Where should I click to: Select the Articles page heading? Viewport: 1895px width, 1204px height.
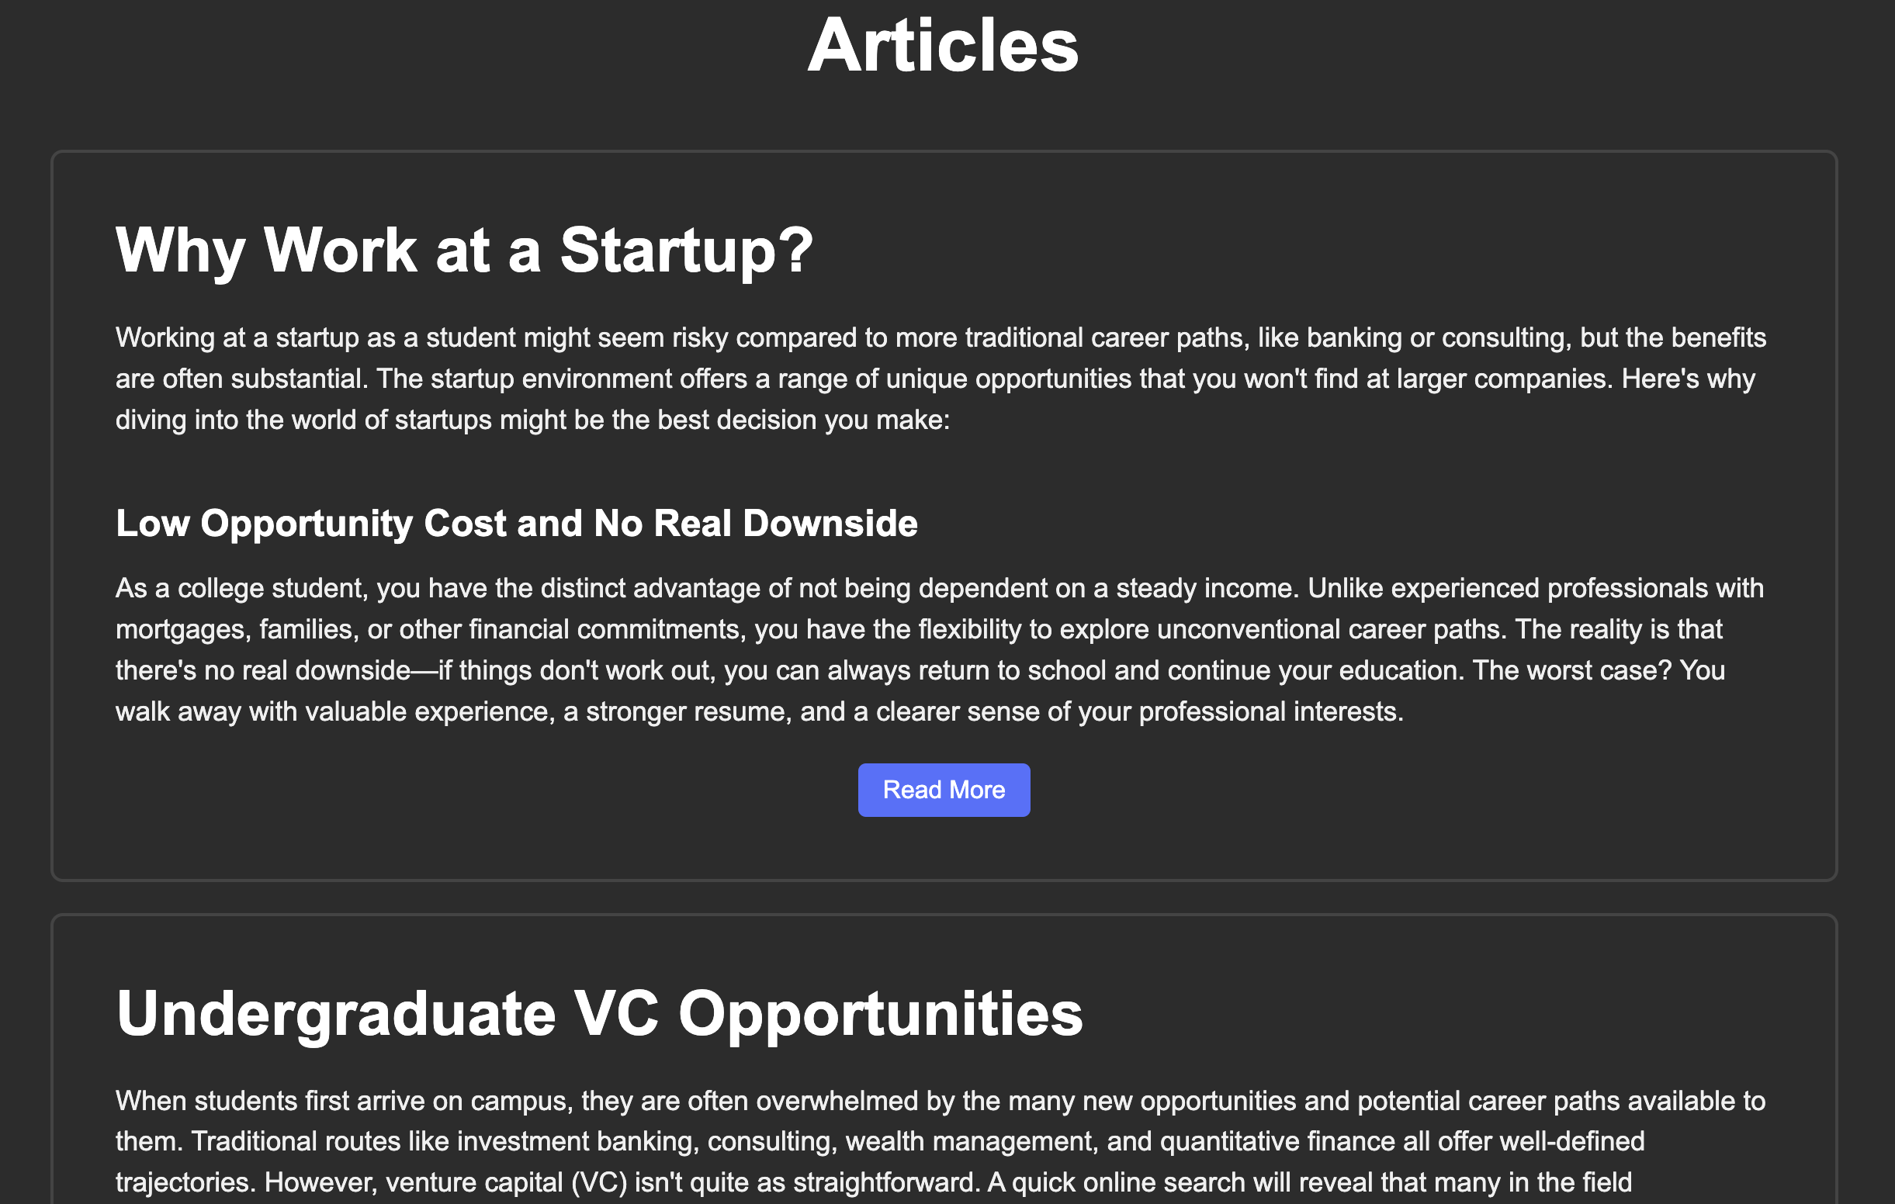coord(944,46)
